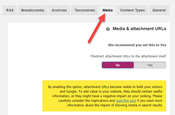175x115 pixels.
Task: Open the Content Types tab
Action: pos(133,10)
